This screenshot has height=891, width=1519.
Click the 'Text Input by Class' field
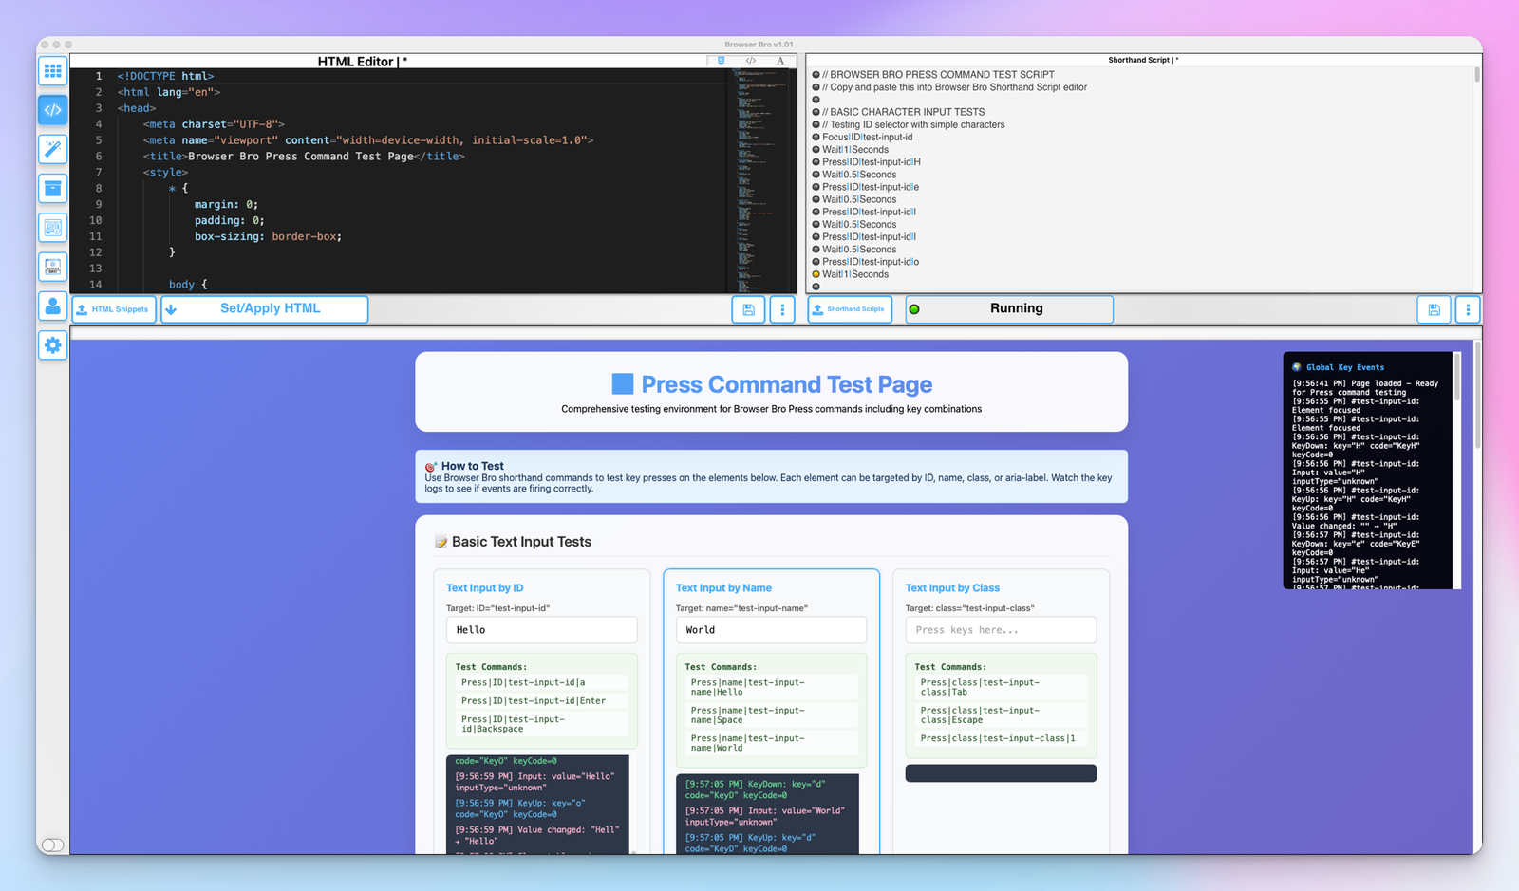click(1001, 630)
